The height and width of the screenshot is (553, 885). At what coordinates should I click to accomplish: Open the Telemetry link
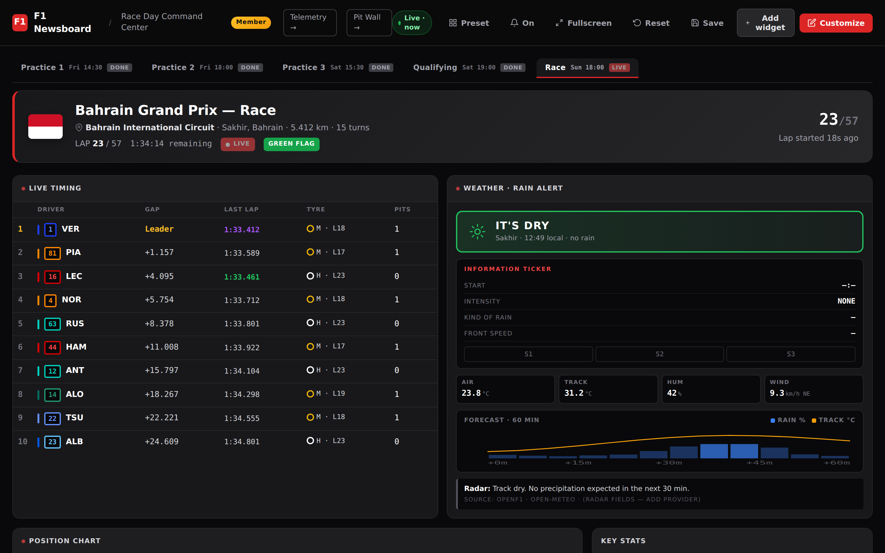tap(309, 23)
